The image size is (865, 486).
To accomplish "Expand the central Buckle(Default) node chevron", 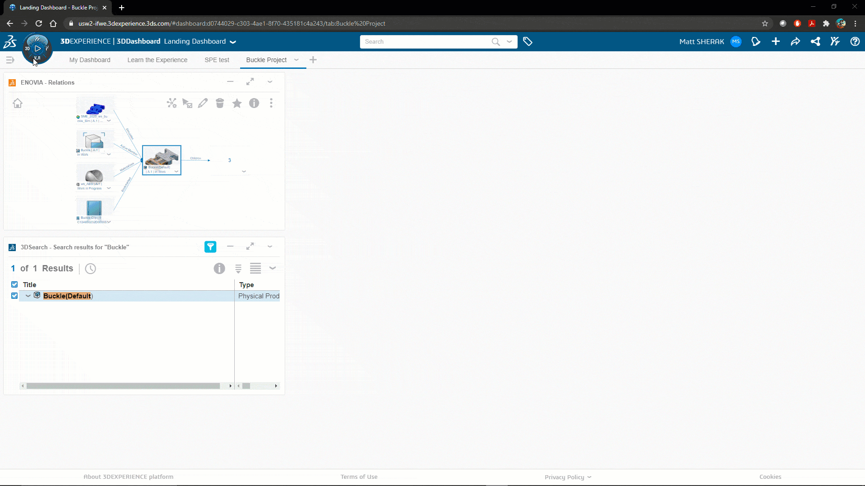I will (x=176, y=171).
